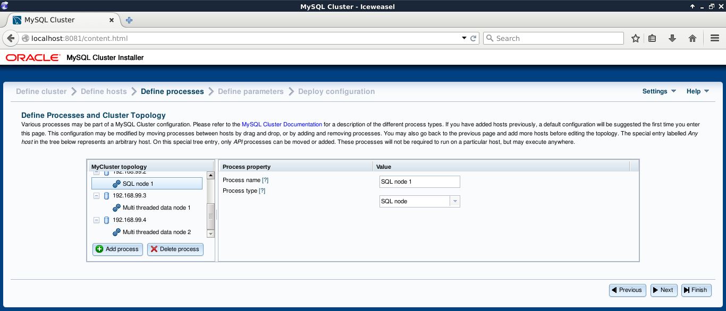Open the hamburger menu icon
This screenshot has width=726, height=311.
click(x=714, y=38)
